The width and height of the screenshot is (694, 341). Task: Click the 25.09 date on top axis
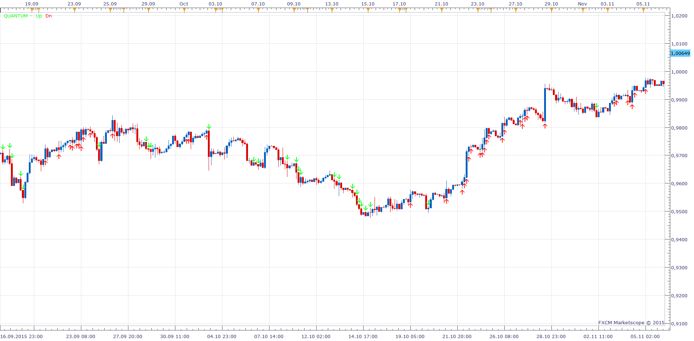coord(110,4)
